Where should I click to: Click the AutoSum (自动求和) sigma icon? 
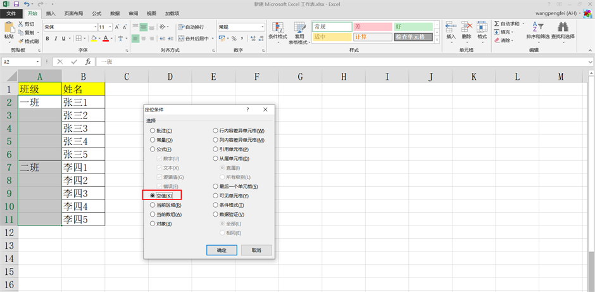pos(496,24)
